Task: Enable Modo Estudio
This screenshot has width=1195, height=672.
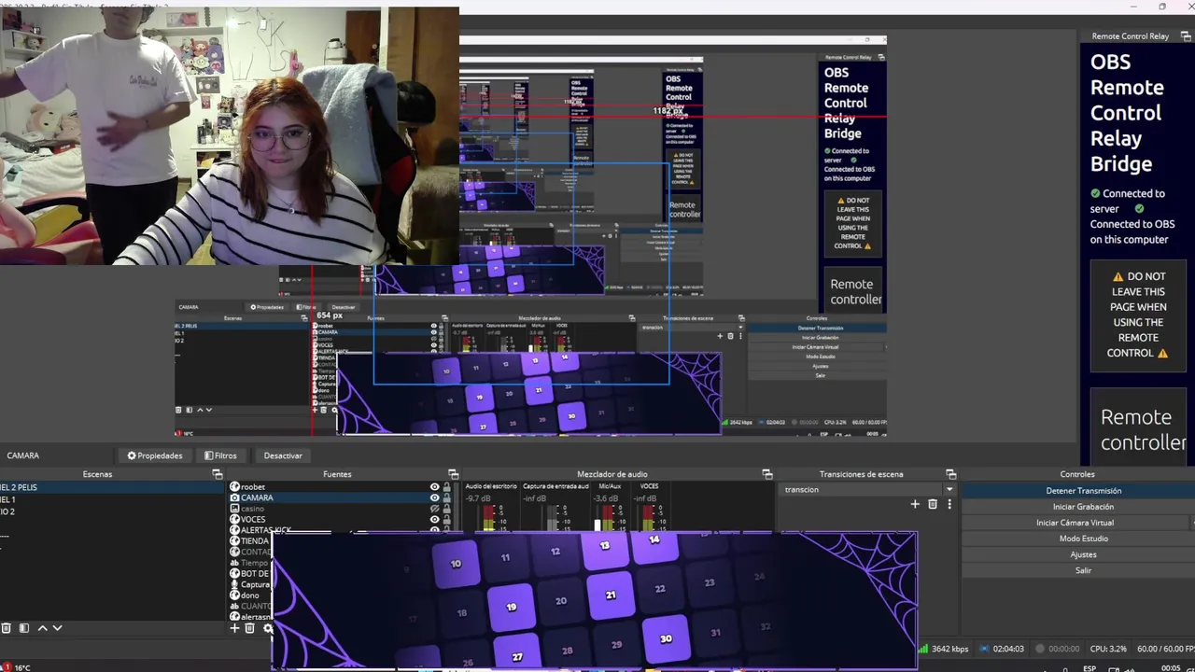Action: 1083,539
